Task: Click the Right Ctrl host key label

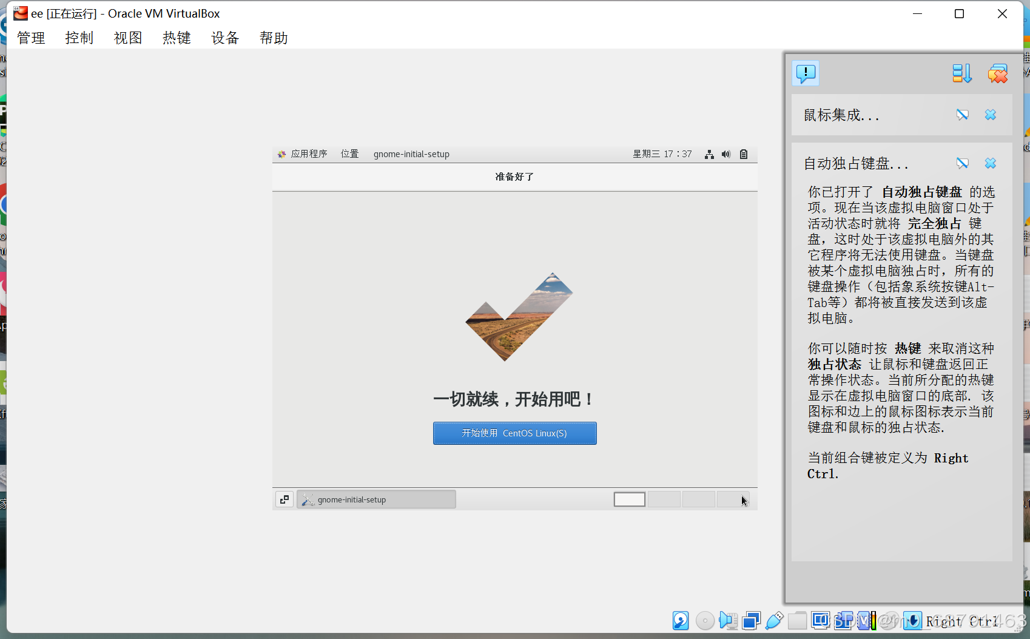Action: (x=963, y=621)
